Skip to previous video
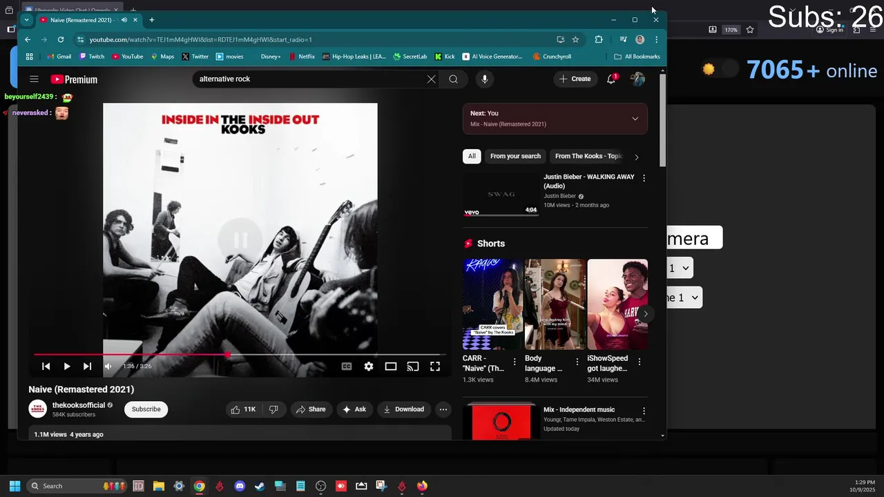This screenshot has height=497, width=884. 46,367
